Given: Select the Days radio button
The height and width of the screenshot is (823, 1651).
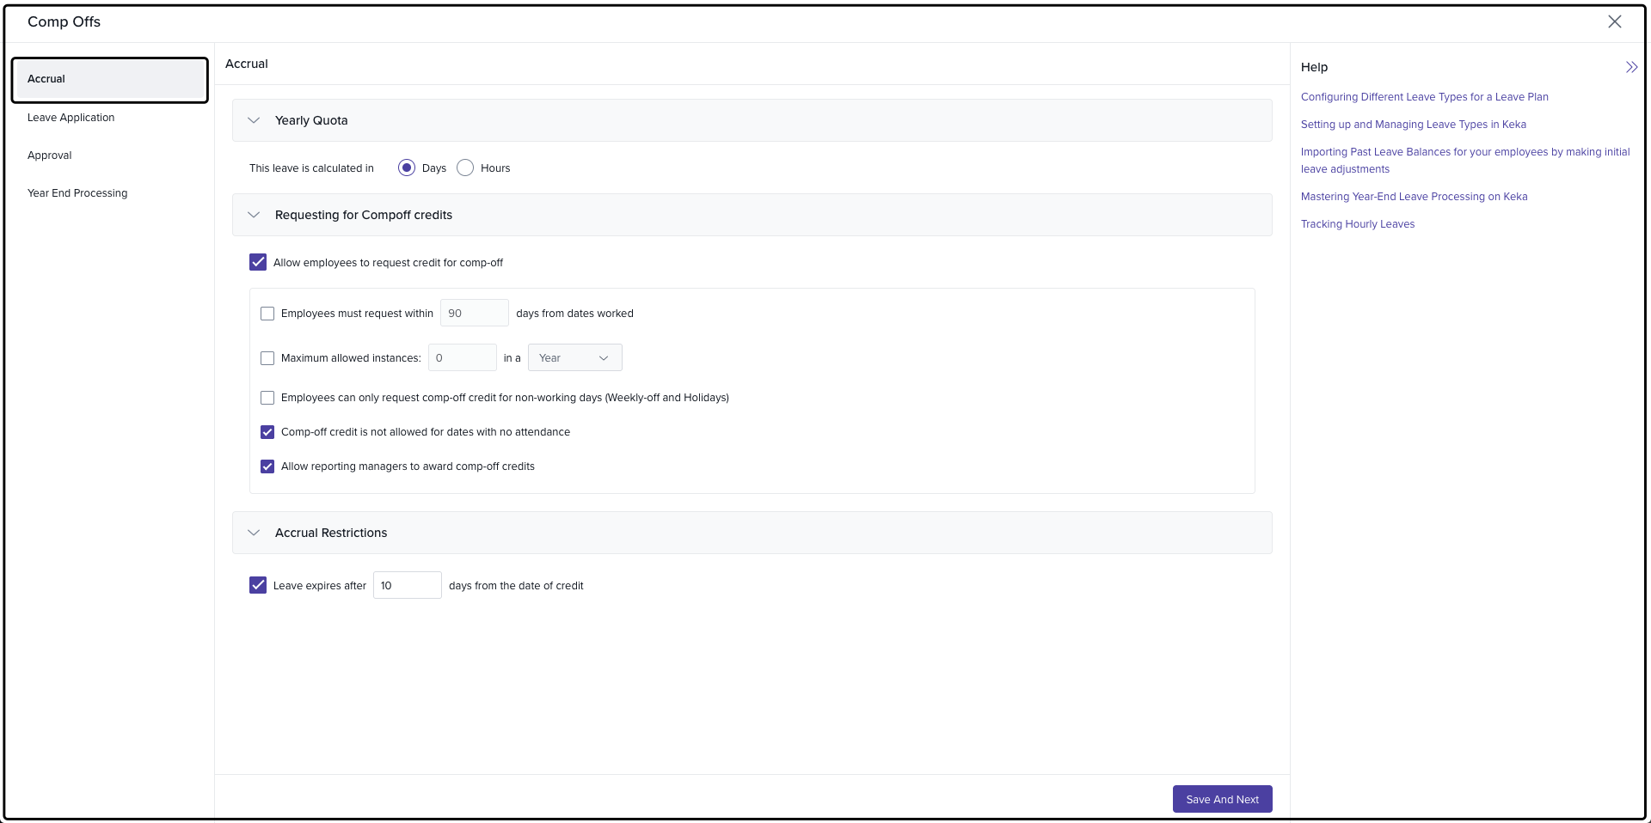Looking at the screenshot, I should (x=407, y=168).
